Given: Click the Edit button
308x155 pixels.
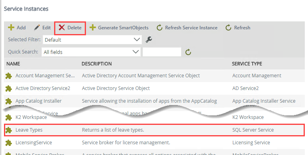Looking at the screenshot, I should (43, 28).
